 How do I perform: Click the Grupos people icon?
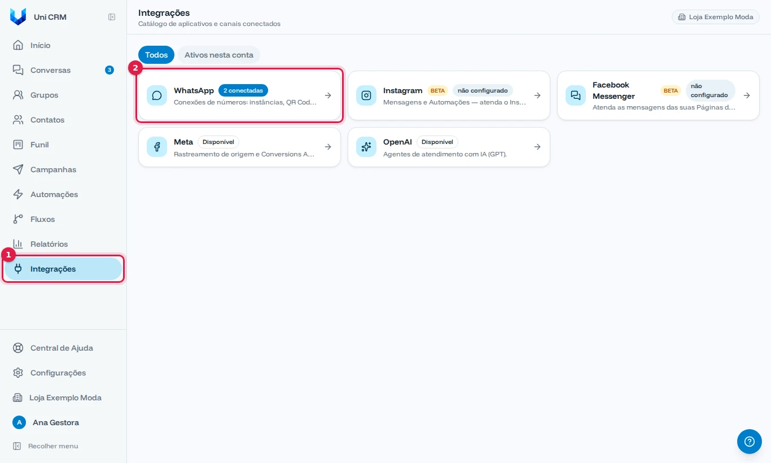tap(18, 95)
